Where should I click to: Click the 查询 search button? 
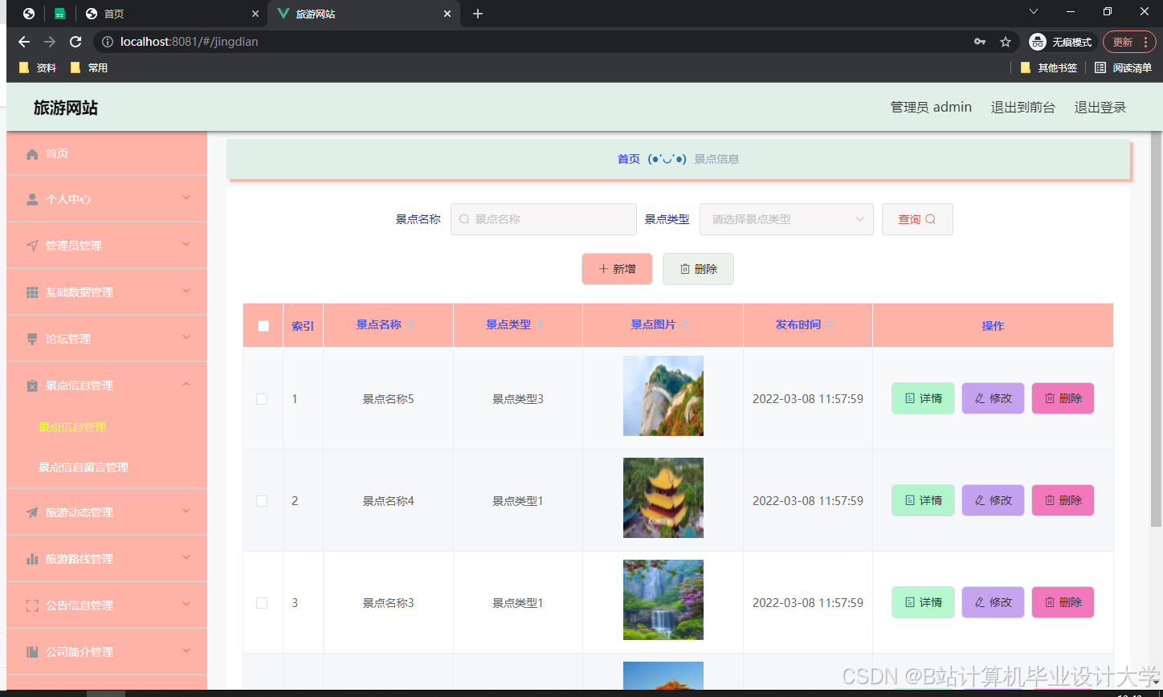(917, 219)
